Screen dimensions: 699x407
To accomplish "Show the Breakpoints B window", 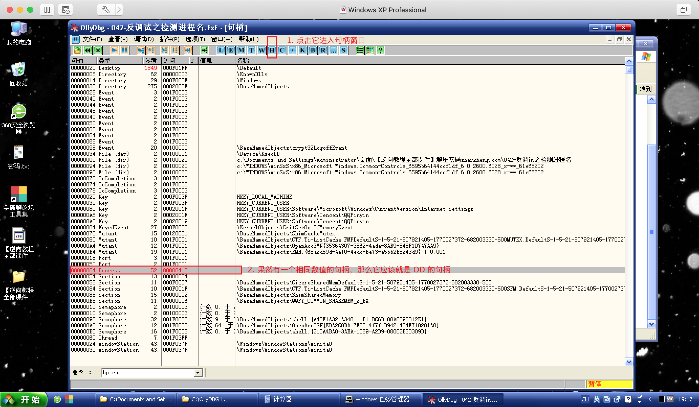I will (313, 50).
